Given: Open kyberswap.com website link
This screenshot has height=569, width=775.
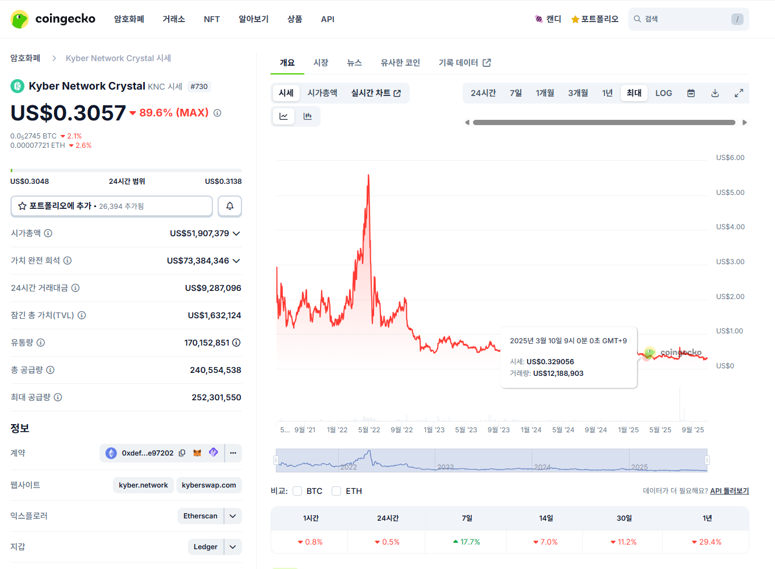Looking at the screenshot, I should click(x=209, y=485).
